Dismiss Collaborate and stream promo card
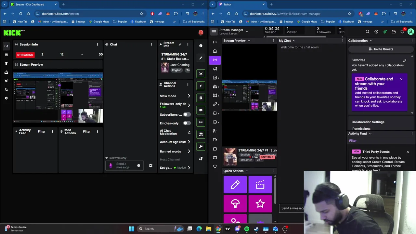This screenshot has width=416, height=234. pyautogui.click(x=401, y=79)
